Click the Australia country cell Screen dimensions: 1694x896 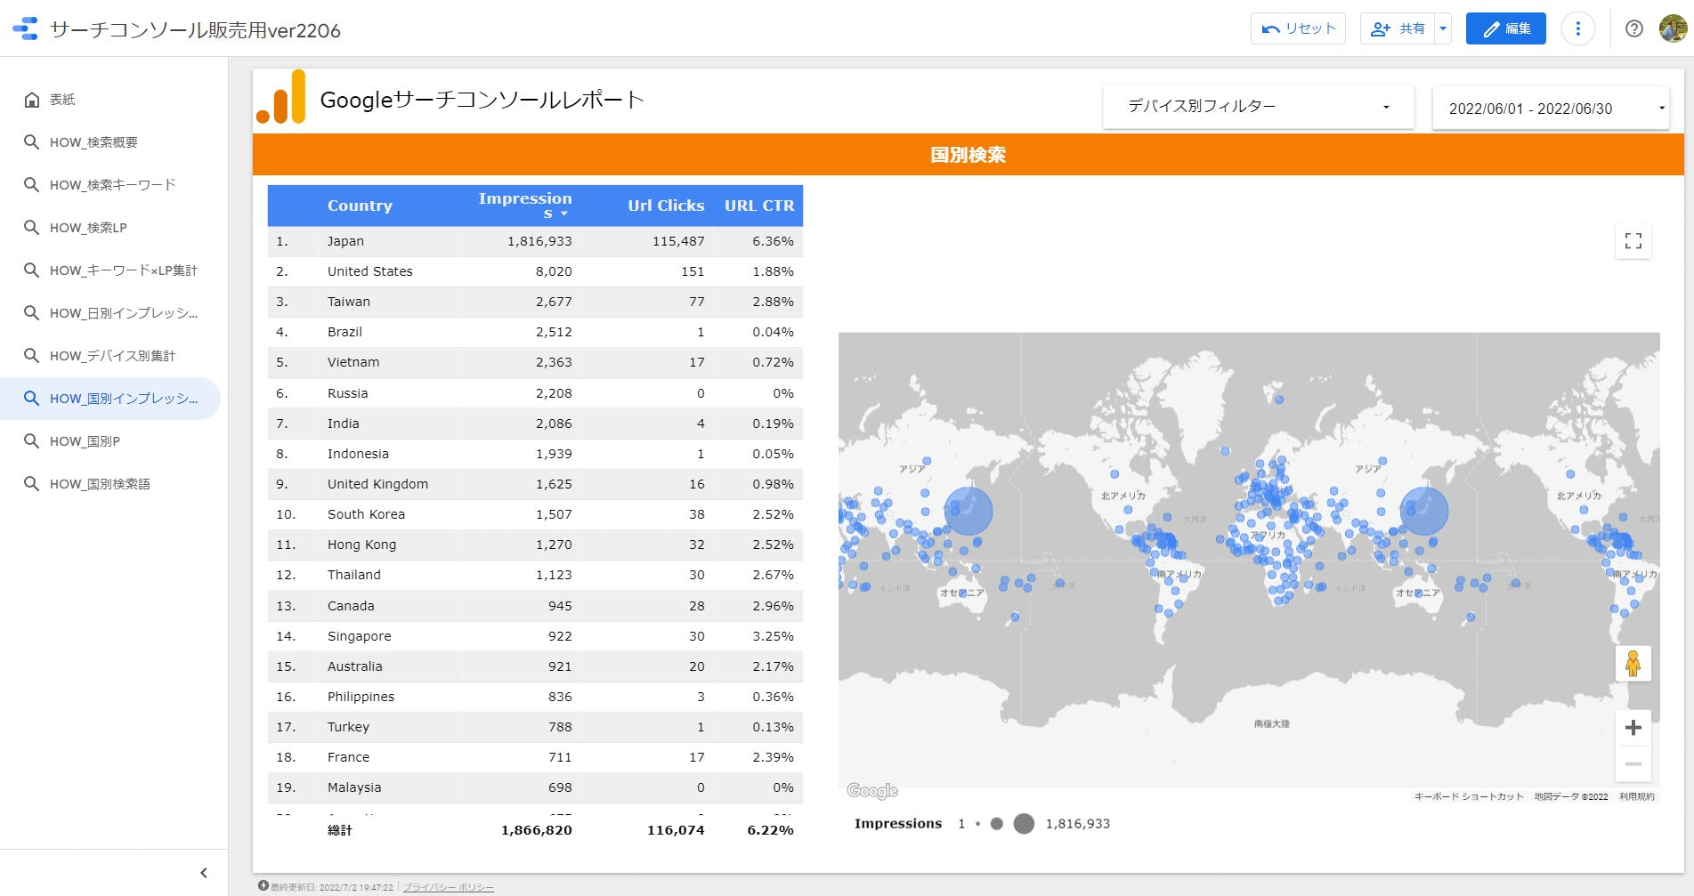pyautogui.click(x=354, y=666)
